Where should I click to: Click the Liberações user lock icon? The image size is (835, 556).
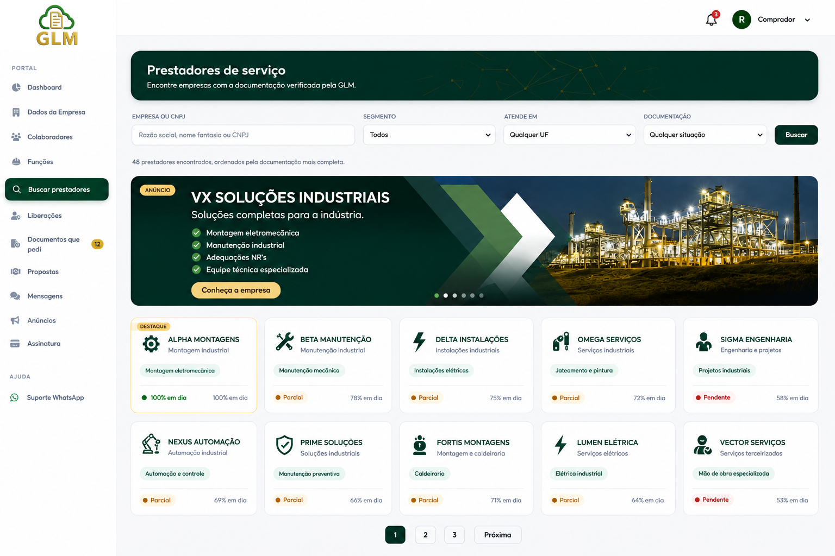coord(16,216)
